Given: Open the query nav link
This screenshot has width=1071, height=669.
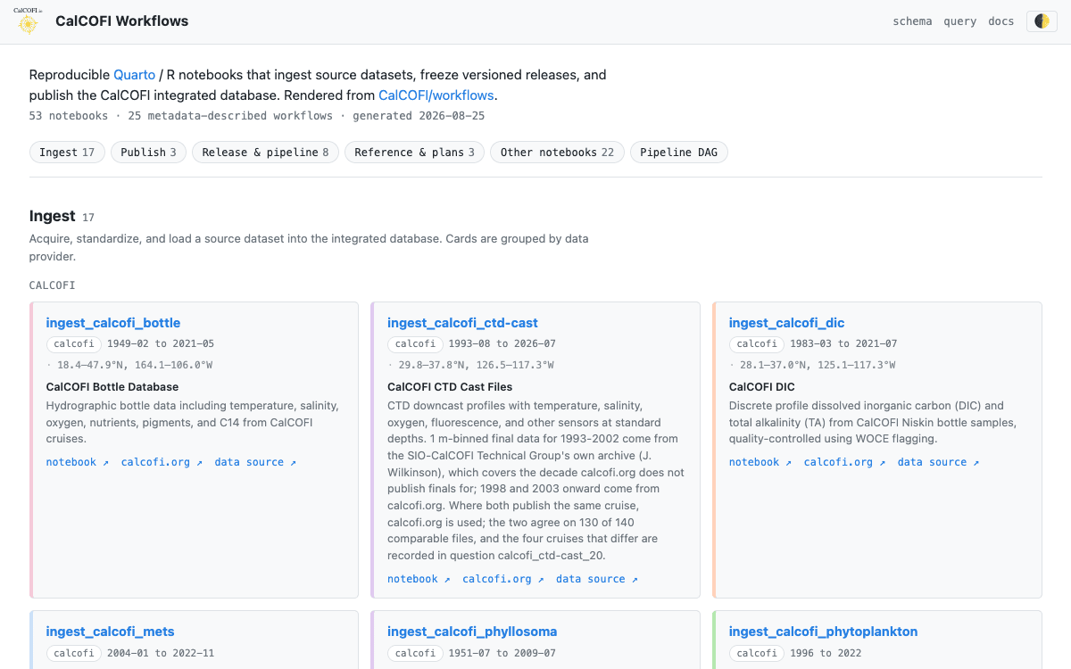Looking at the screenshot, I should [960, 21].
